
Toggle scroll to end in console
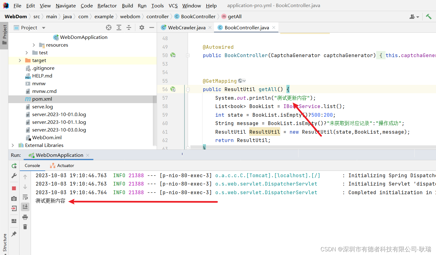pos(25,207)
